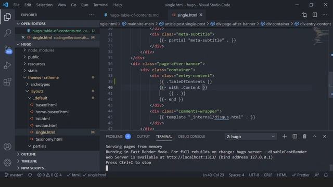The image size is (333, 187).
Task: Maximize the panel with up chevron
Action: click(x=315, y=136)
